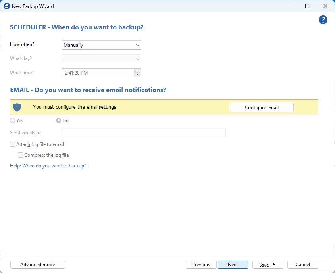Screen dimensions: 335x273
Task: Click the Save button's arrow menu
Action: [x=273, y=265]
